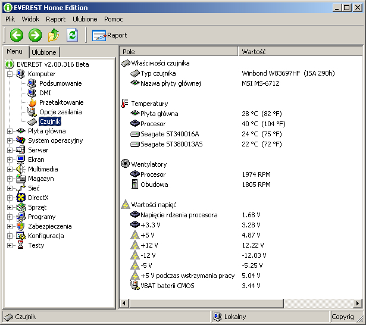Image resolution: width=366 pixels, height=325 pixels.
Task: Expand the Serwer tree node
Action: (10, 150)
